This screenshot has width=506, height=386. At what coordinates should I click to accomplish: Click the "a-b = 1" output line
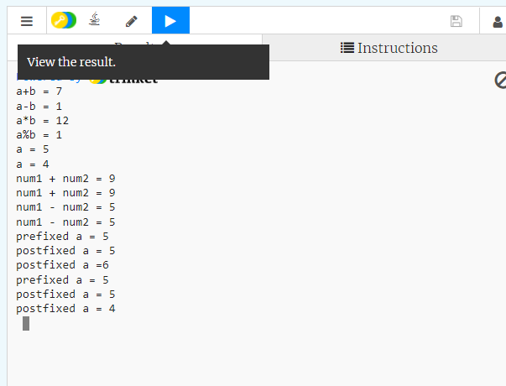[39, 106]
